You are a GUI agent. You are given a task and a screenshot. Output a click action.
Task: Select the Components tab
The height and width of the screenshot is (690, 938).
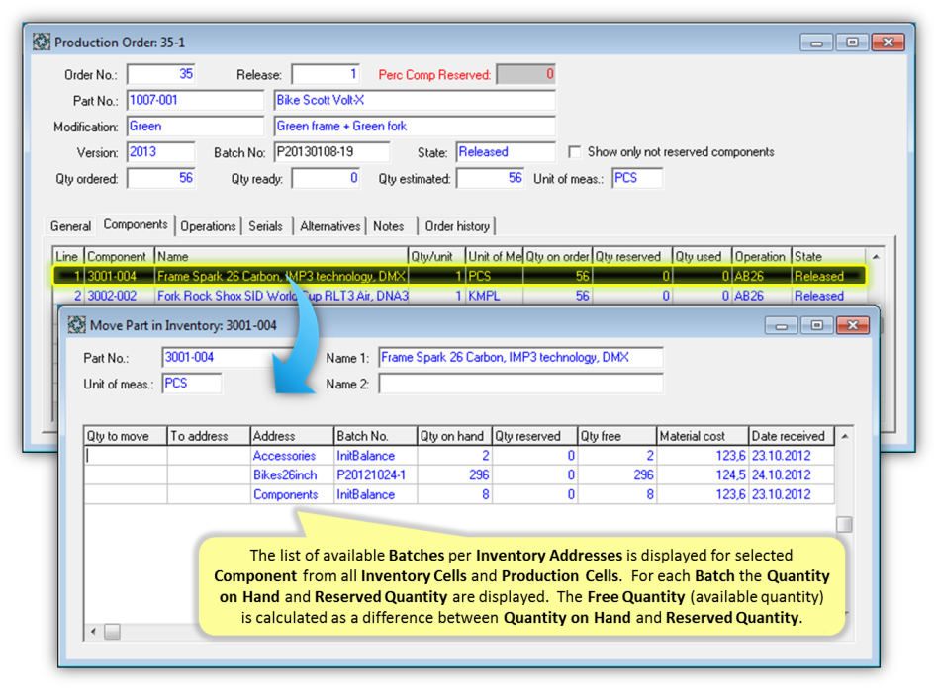tap(136, 224)
